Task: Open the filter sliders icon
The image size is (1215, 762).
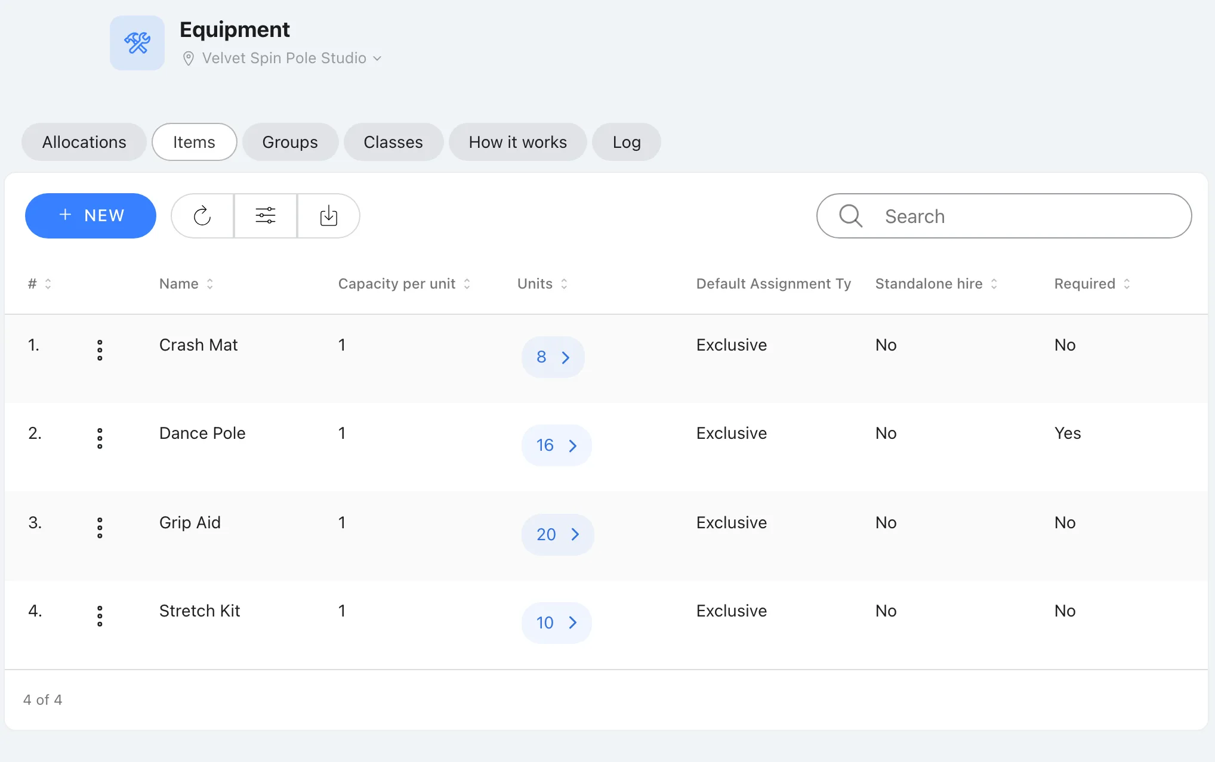Action: [x=266, y=216]
